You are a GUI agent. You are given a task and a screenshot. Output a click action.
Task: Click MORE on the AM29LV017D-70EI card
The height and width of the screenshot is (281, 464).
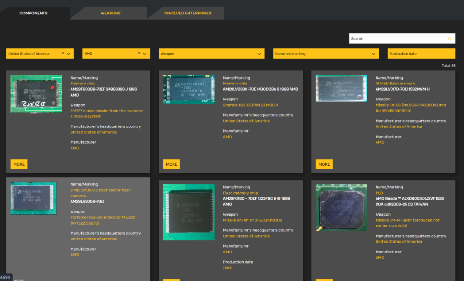point(324,164)
